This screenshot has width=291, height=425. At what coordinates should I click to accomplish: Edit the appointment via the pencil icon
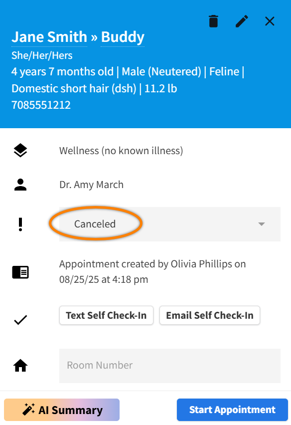pos(242,21)
